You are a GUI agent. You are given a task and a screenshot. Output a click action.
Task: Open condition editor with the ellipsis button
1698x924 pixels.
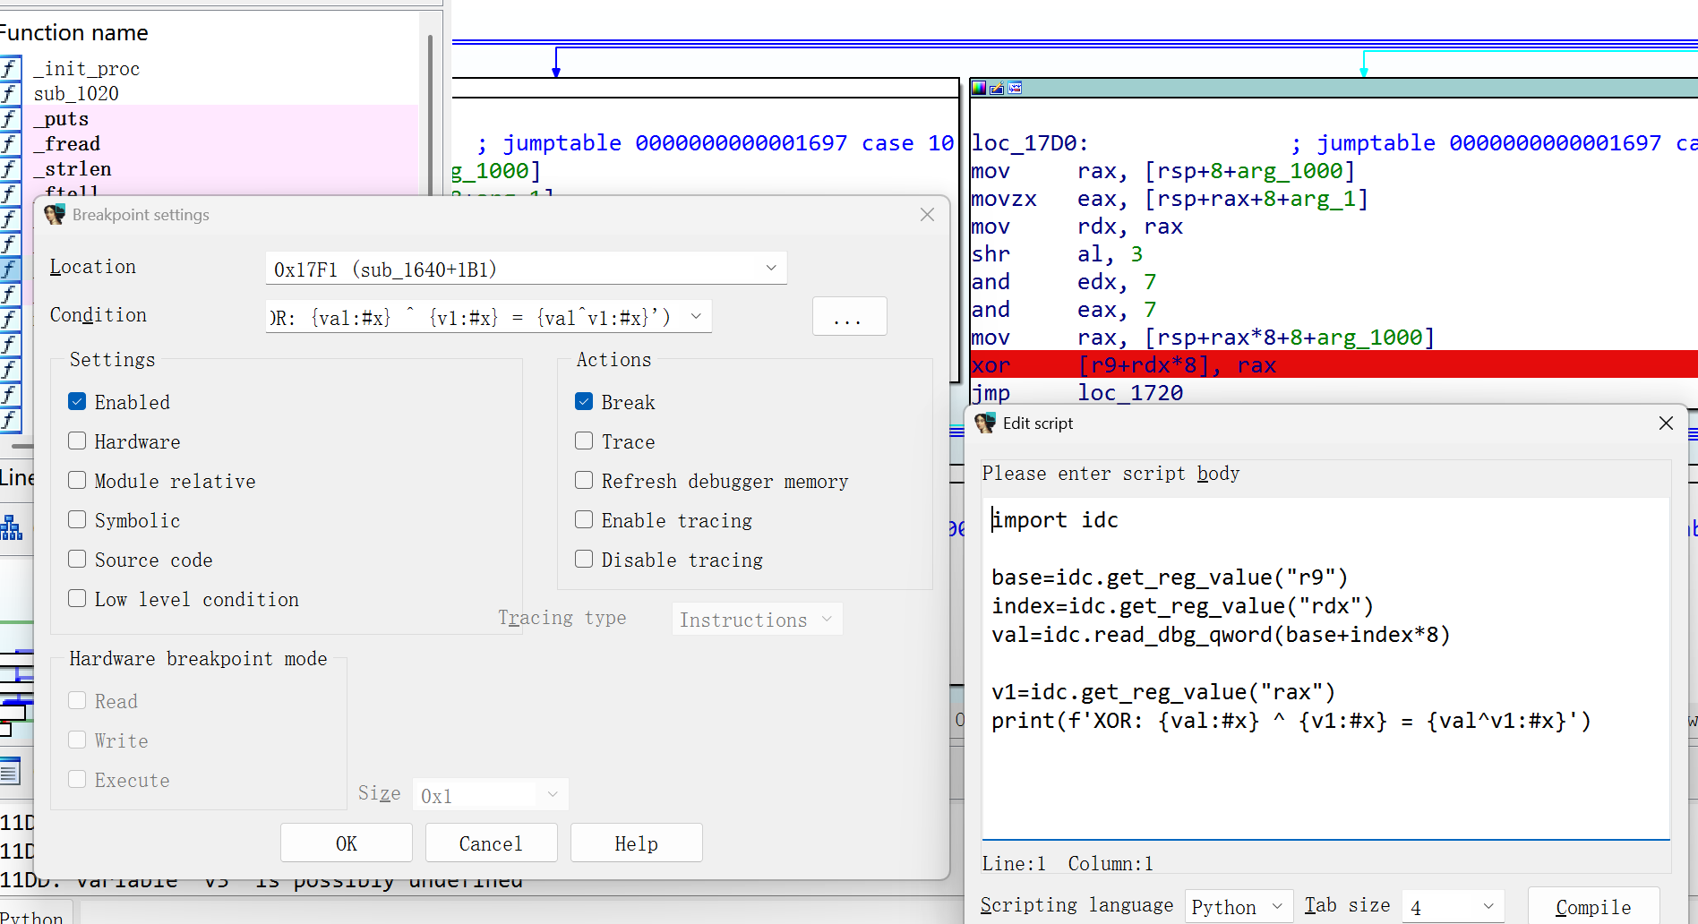coord(848,317)
